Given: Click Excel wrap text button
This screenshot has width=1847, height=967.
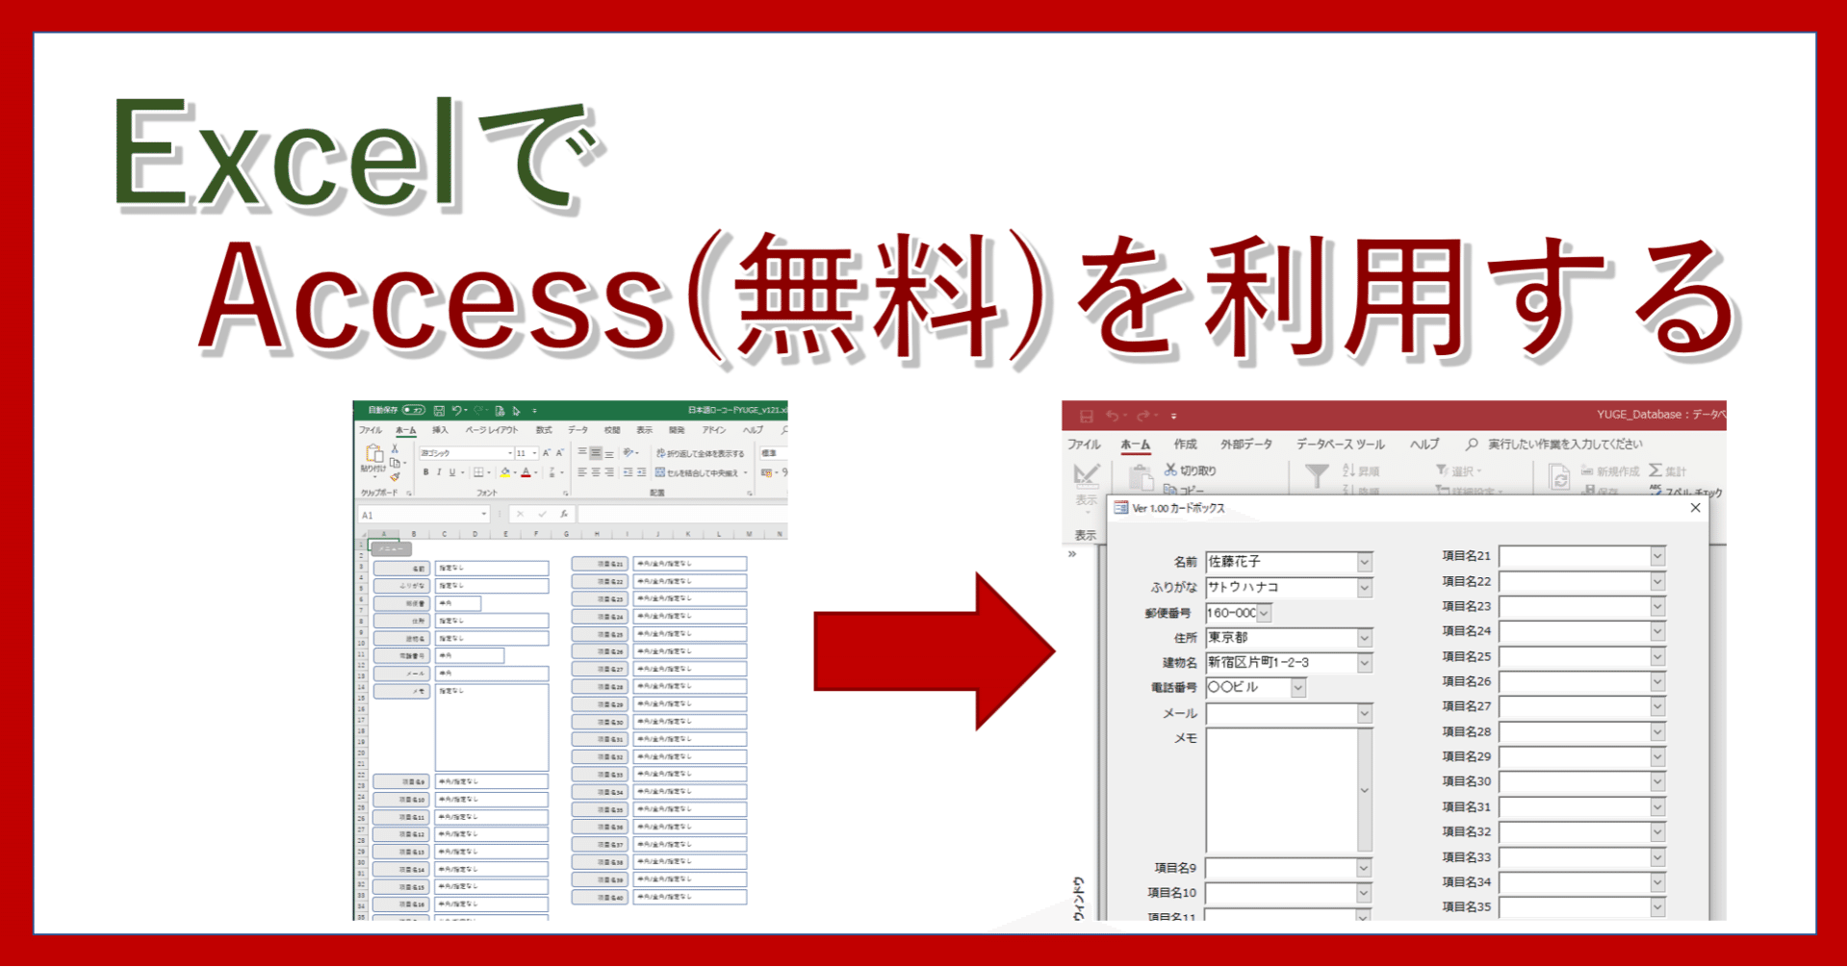Looking at the screenshot, I should coord(700,453).
